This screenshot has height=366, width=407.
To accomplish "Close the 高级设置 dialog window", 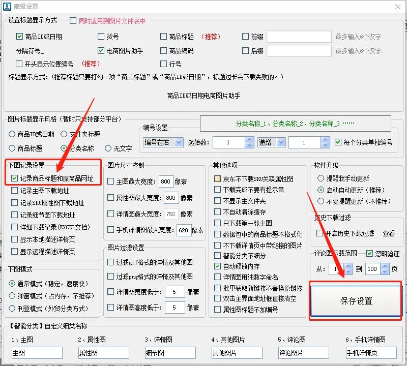I will 397,7.
